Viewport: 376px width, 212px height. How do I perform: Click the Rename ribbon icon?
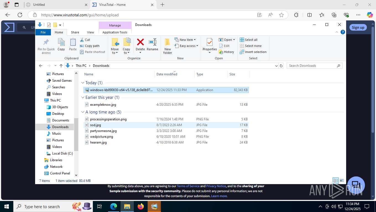(x=152, y=42)
